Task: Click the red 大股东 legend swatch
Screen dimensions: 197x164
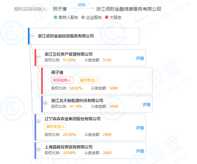Action: pyautogui.click(x=107, y=17)
